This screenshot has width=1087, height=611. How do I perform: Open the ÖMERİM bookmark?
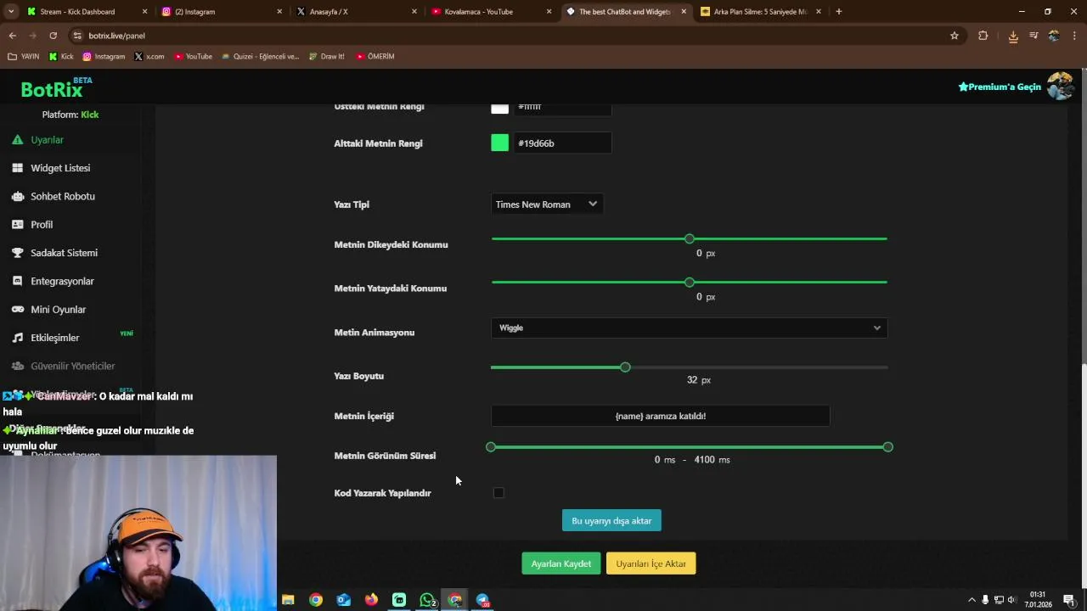tap(375, 57)
